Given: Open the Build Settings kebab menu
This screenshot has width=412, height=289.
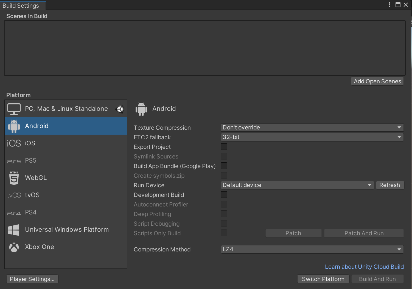Looking at the screenshot, I should (389, 5).
